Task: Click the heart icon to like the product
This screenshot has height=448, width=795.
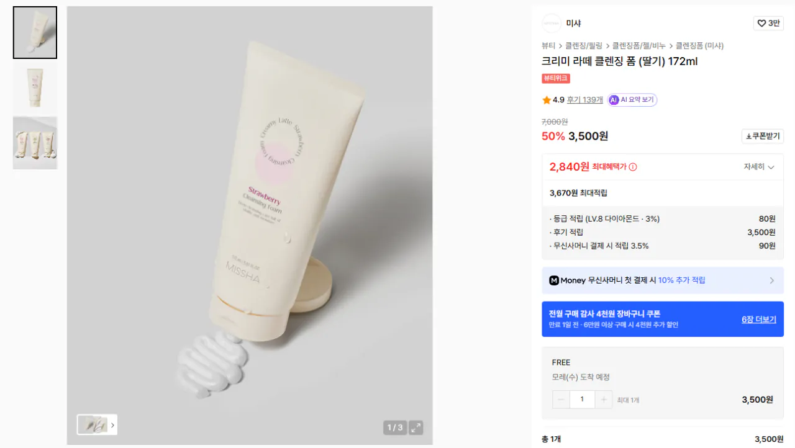Action: pyautogui.click(x=761, y=24)
